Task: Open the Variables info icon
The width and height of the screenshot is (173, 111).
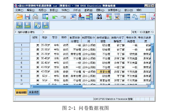Action: (89, 17)
